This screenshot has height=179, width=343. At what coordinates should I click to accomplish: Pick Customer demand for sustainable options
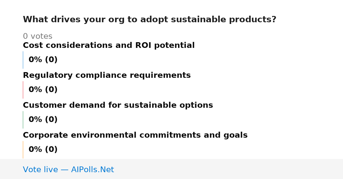tap(118, 105)
